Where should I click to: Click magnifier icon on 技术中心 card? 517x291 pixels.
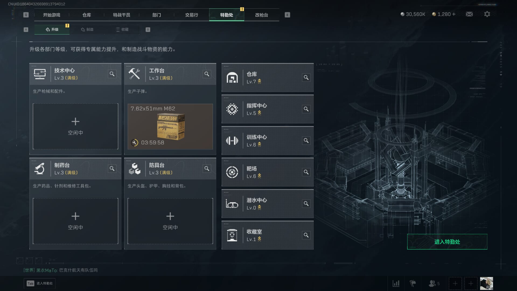click(112, 74)
